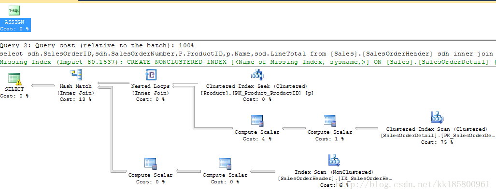Image resolution: width=496 pixels, height=194 pixels.
Task: Click the Hash Match (Inner Join) label
Action: pyautogui.click(x=76, y=89)
